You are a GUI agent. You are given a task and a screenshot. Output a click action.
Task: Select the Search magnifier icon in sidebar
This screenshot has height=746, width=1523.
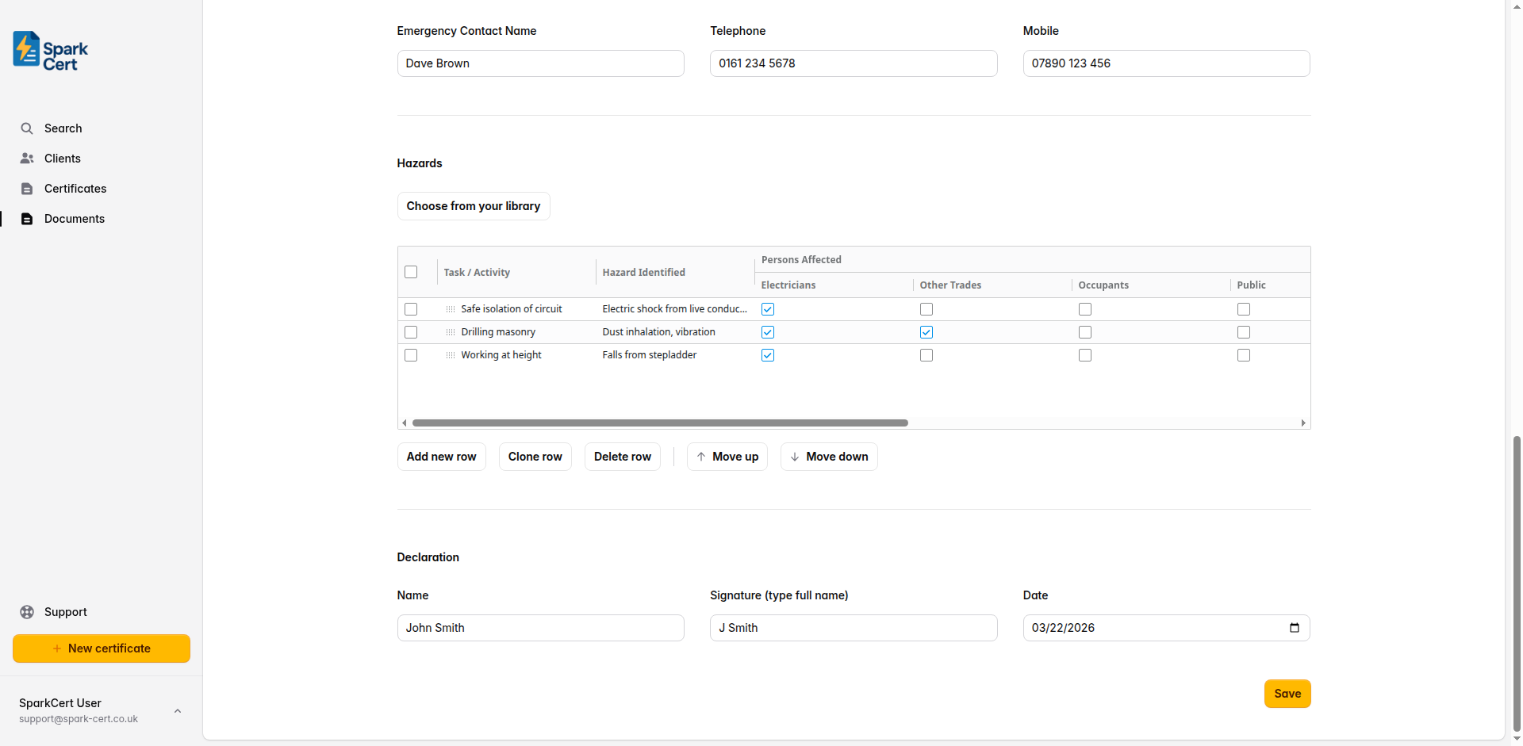pyautogui.click(x=27, y=128)
